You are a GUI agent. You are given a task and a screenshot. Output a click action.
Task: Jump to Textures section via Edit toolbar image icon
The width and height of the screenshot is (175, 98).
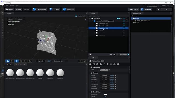[x=94, y=64]
